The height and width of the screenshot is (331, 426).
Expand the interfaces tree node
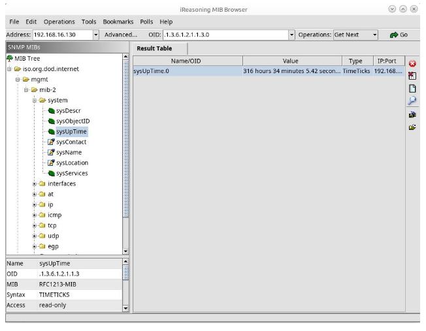pyautogui.click(x=35, y=184)
